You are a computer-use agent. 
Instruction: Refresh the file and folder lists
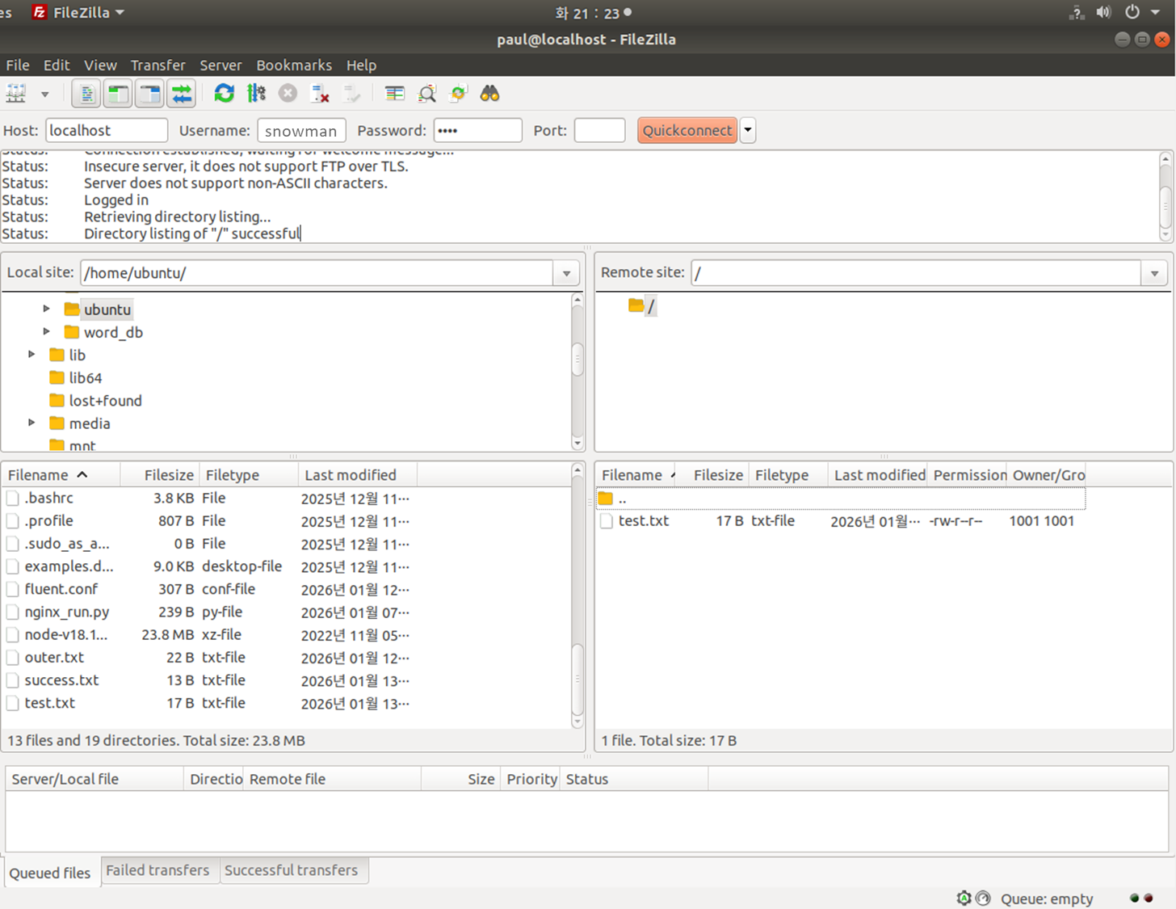(224, 94)
